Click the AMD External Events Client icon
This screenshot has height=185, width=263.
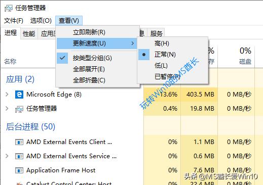click(19, 142)
